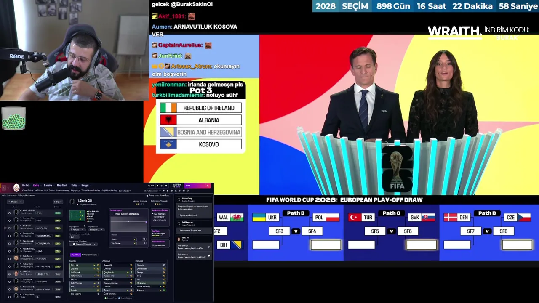
Task: Expand the Daha Fazla menu
Action: (x=125, y=191)
